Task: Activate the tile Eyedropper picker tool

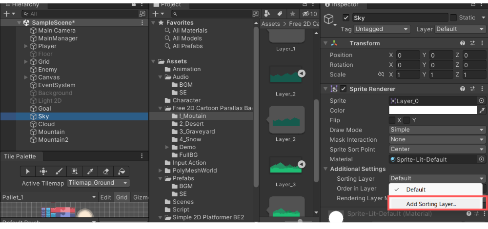Action: (x=90, y=171)
